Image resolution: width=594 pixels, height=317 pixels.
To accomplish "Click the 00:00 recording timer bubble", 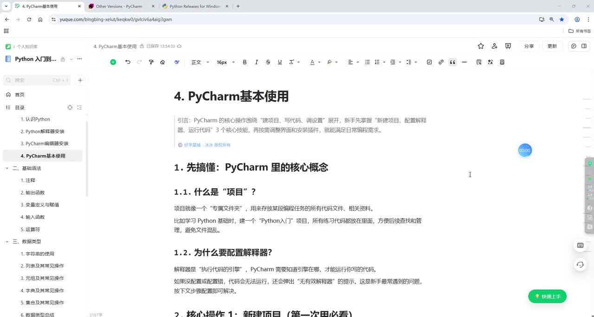I will pos(525,151).
